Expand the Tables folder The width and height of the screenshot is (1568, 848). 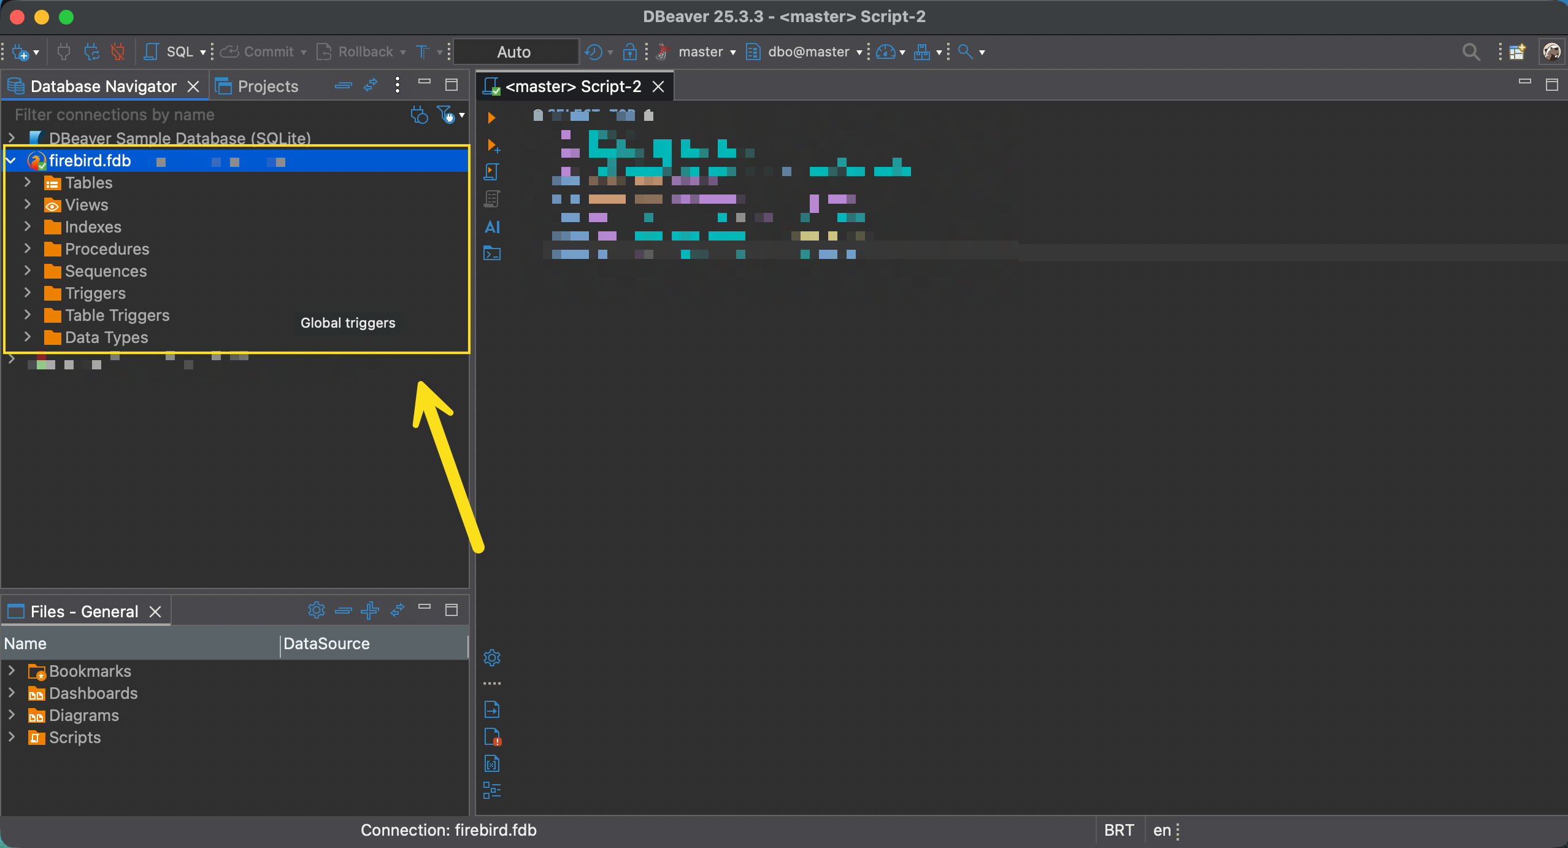point(28,182)
